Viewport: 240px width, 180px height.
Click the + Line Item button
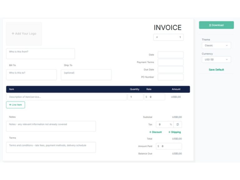click(16, 105)
